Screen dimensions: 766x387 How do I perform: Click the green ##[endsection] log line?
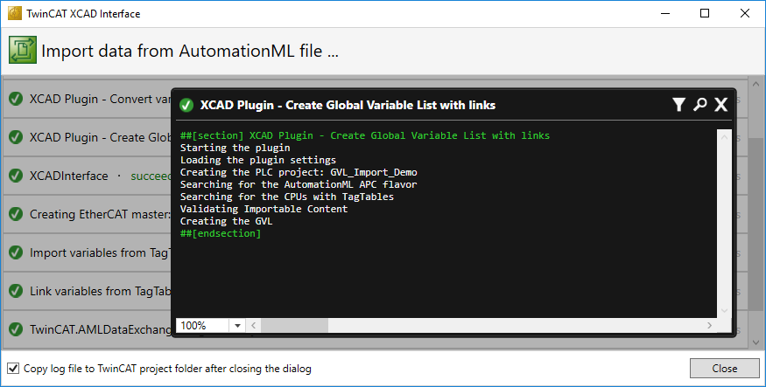click(x=221, y=233)
